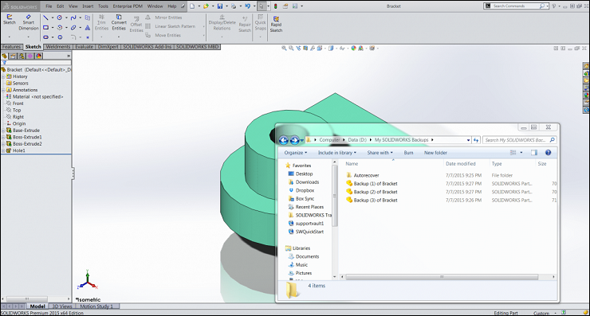Click the Sketch tool icon in ribbon
590x316 pixels.
pyautogui.click(x=10, y=20)
